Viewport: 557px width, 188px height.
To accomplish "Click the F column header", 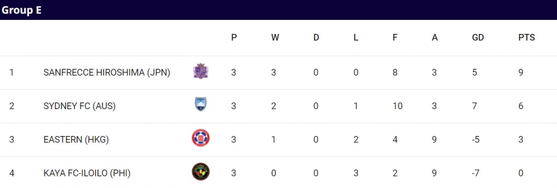I will [x=395, y=38].
